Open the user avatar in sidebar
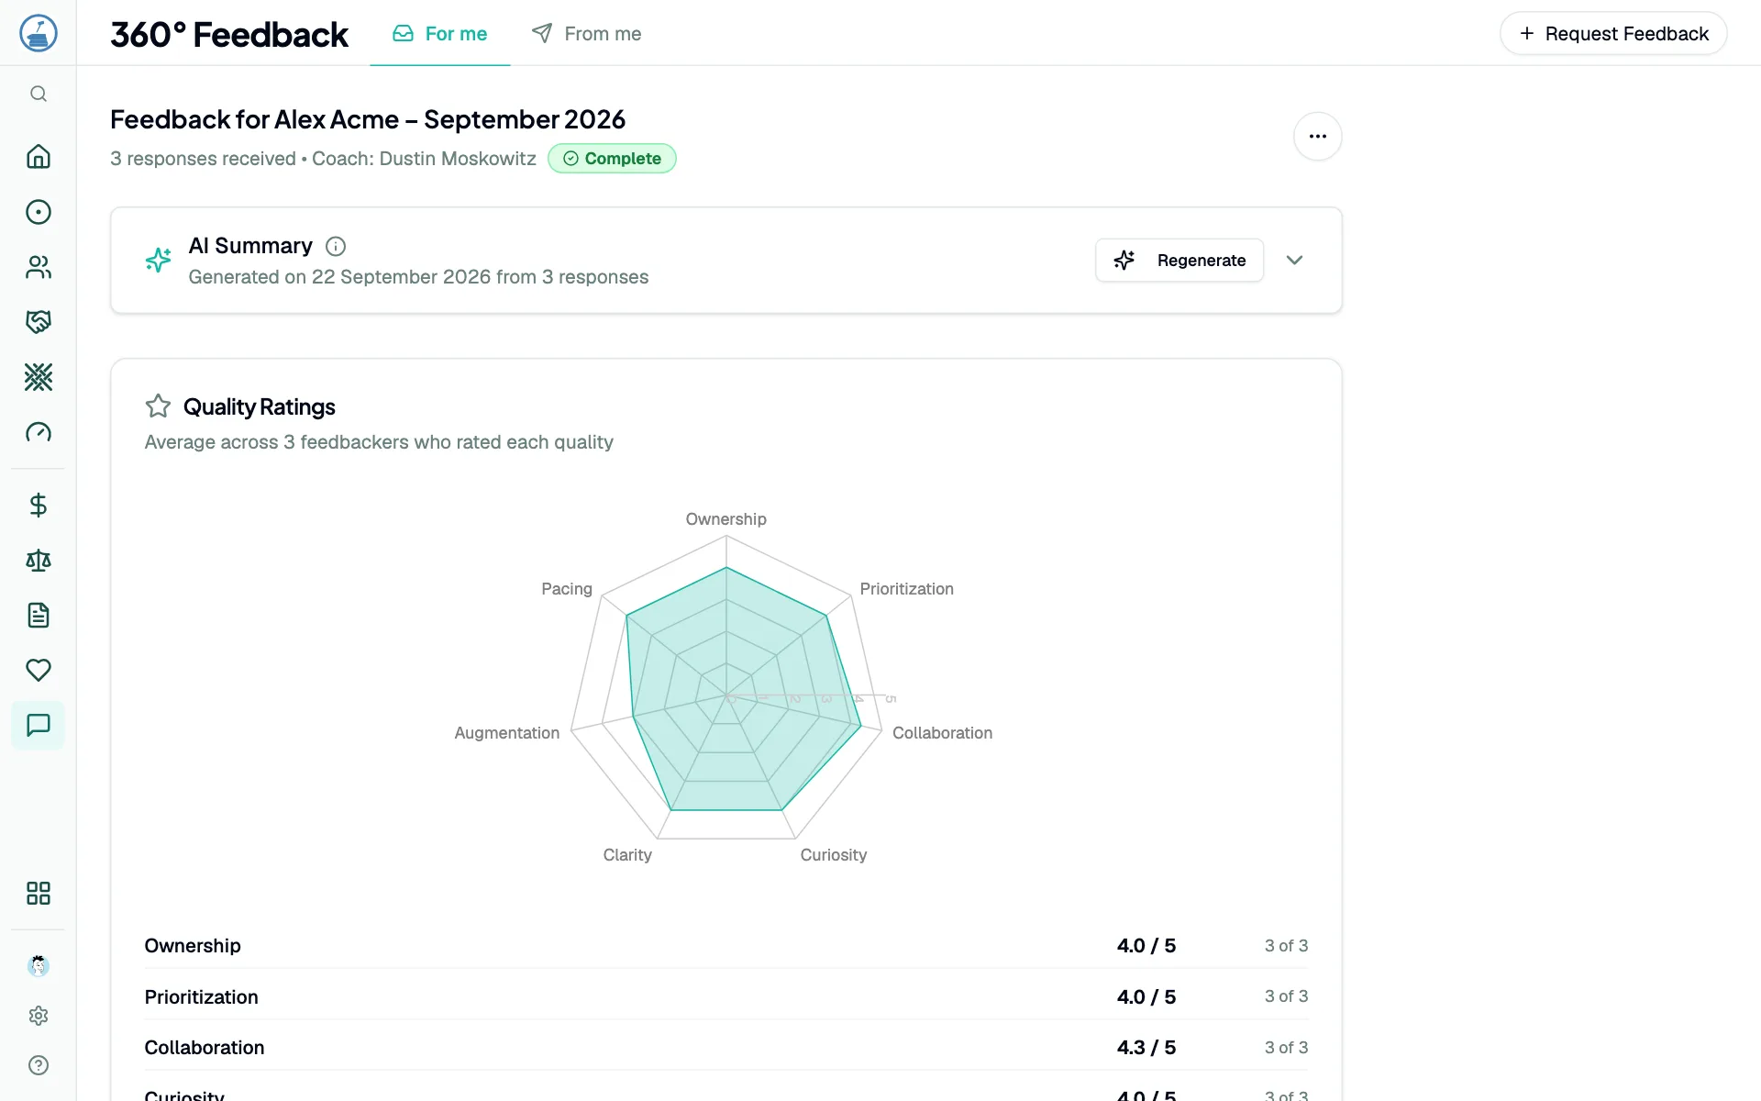Screen dimensions: 1761x1101 tap(39, 965)
